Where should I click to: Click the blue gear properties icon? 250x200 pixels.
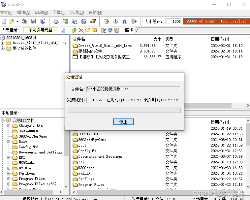click(110, 30)
